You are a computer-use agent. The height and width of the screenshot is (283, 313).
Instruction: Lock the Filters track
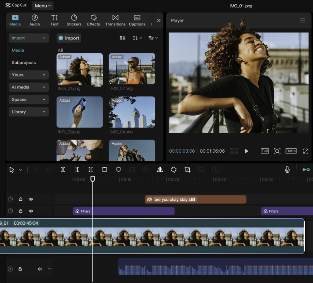pyautogui.click(x=20, y=211)
